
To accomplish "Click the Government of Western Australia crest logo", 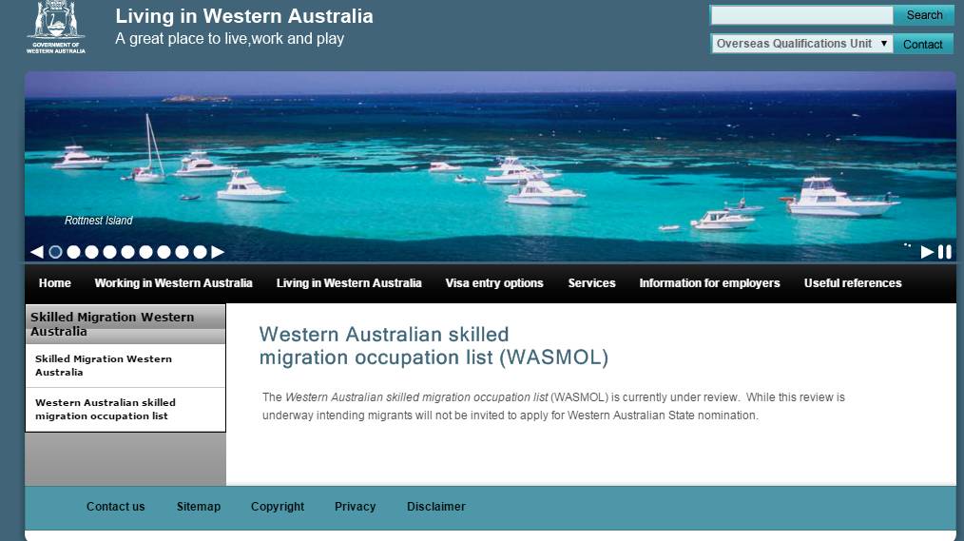I will [56, 27].
